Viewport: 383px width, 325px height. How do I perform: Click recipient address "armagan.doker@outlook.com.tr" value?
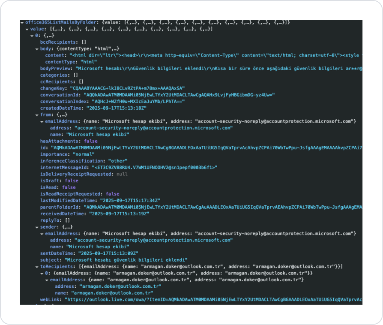[120, 286]
